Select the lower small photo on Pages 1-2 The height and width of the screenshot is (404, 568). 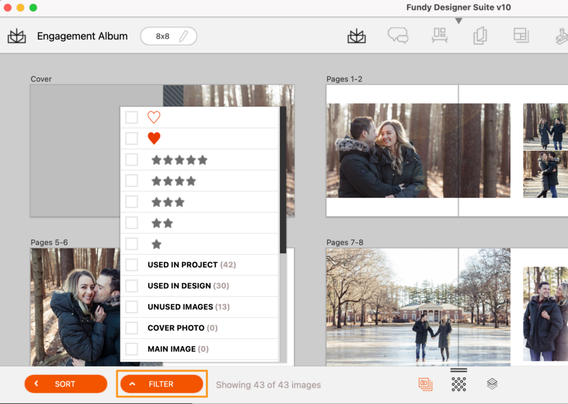coord(545,175)
